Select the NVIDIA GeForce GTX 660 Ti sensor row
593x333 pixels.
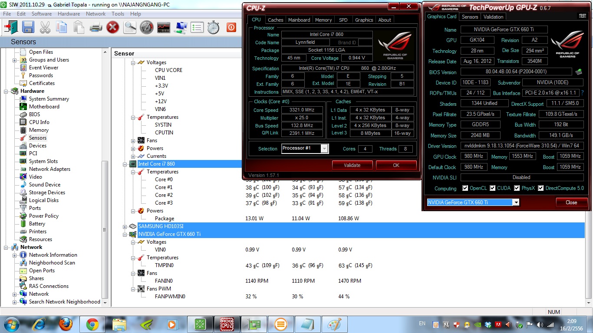361,234
